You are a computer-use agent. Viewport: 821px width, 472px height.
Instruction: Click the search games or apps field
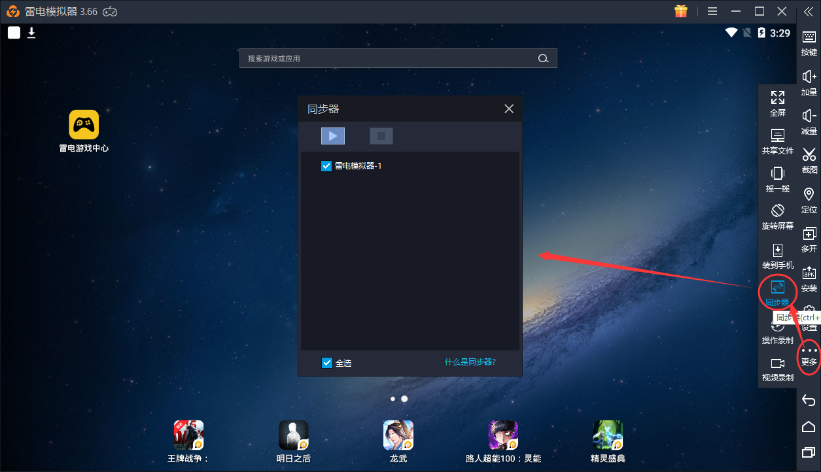(x=398, y=58)
